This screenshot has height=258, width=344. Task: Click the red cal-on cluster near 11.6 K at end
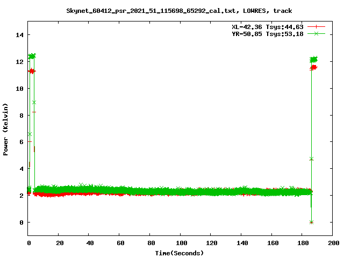(314, 68)
